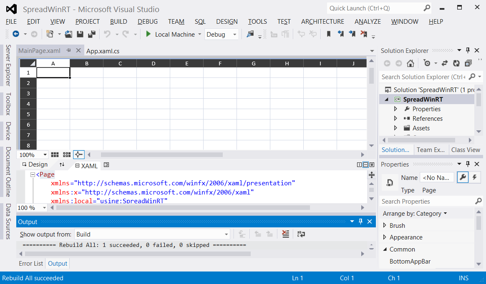This screenshot has height=284, width=486.
Task: Collapse the split pane with chevron button
Action: click(372, 165)
